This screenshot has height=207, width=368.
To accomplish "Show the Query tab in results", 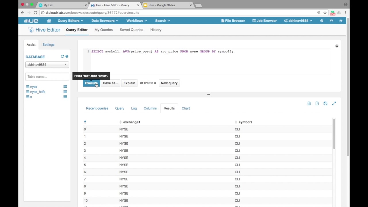I will coord(120,108).
